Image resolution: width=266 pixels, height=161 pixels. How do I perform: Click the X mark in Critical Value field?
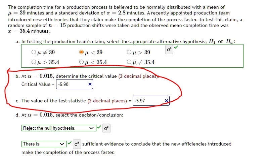click(90, 84)
